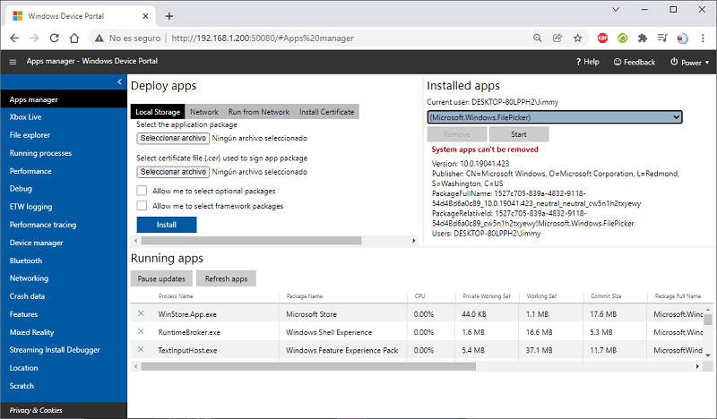Switch to the Run from Network tab
717x419 pixels.
(259, 112)
